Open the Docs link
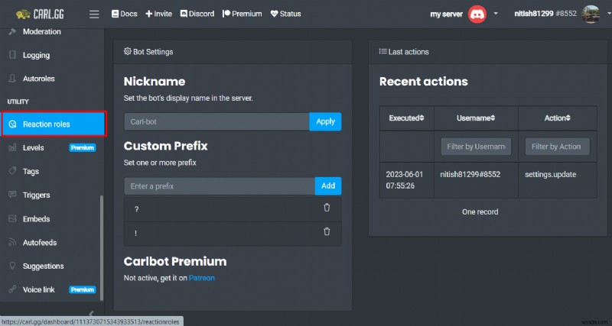Viewport: 612px width, 326px height. pyautogui.click(x=124, y=14)
